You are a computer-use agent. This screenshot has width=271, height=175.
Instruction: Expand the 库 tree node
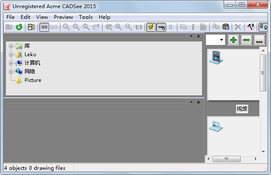coord(11,46)
